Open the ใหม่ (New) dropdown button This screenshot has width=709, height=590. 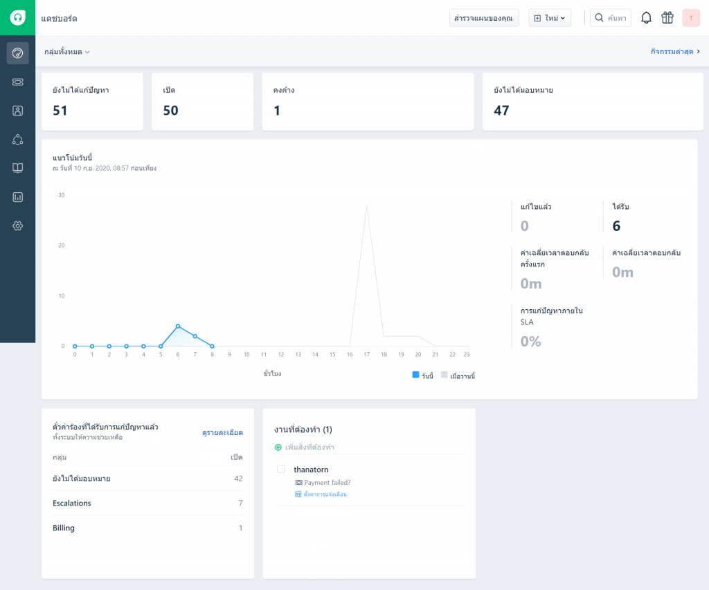point(550,18)
